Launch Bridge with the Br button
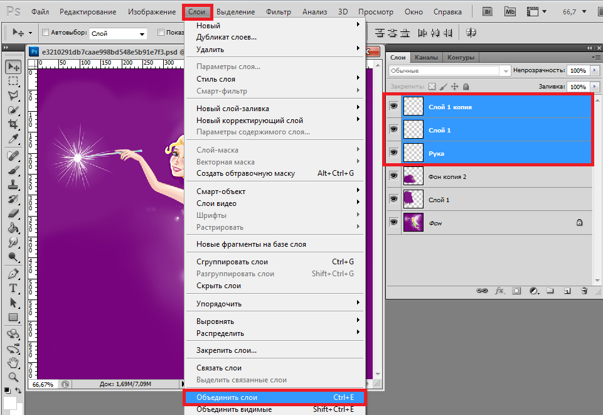The image size is (603, 415). (x=488, y=12)
